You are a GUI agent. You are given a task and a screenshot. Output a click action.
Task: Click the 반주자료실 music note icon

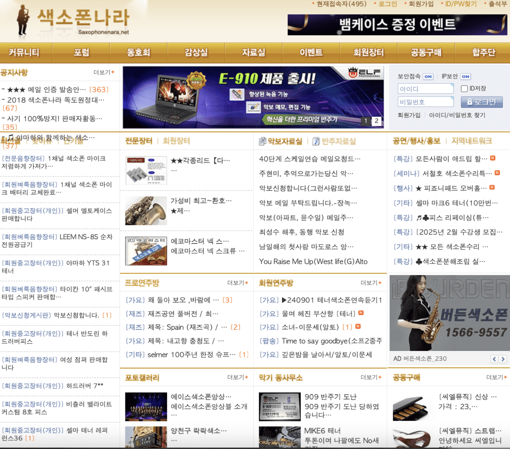[x=316, y=141]
